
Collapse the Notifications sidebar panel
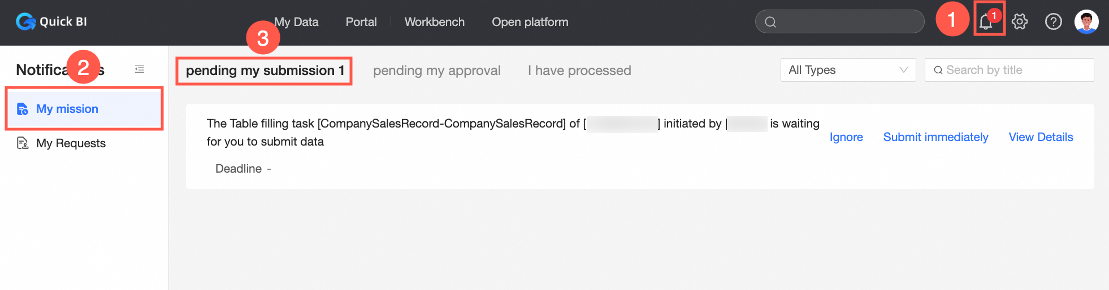[x=140, y=69]
